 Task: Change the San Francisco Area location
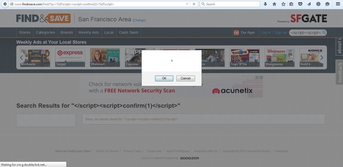click(x=139, y=20)
